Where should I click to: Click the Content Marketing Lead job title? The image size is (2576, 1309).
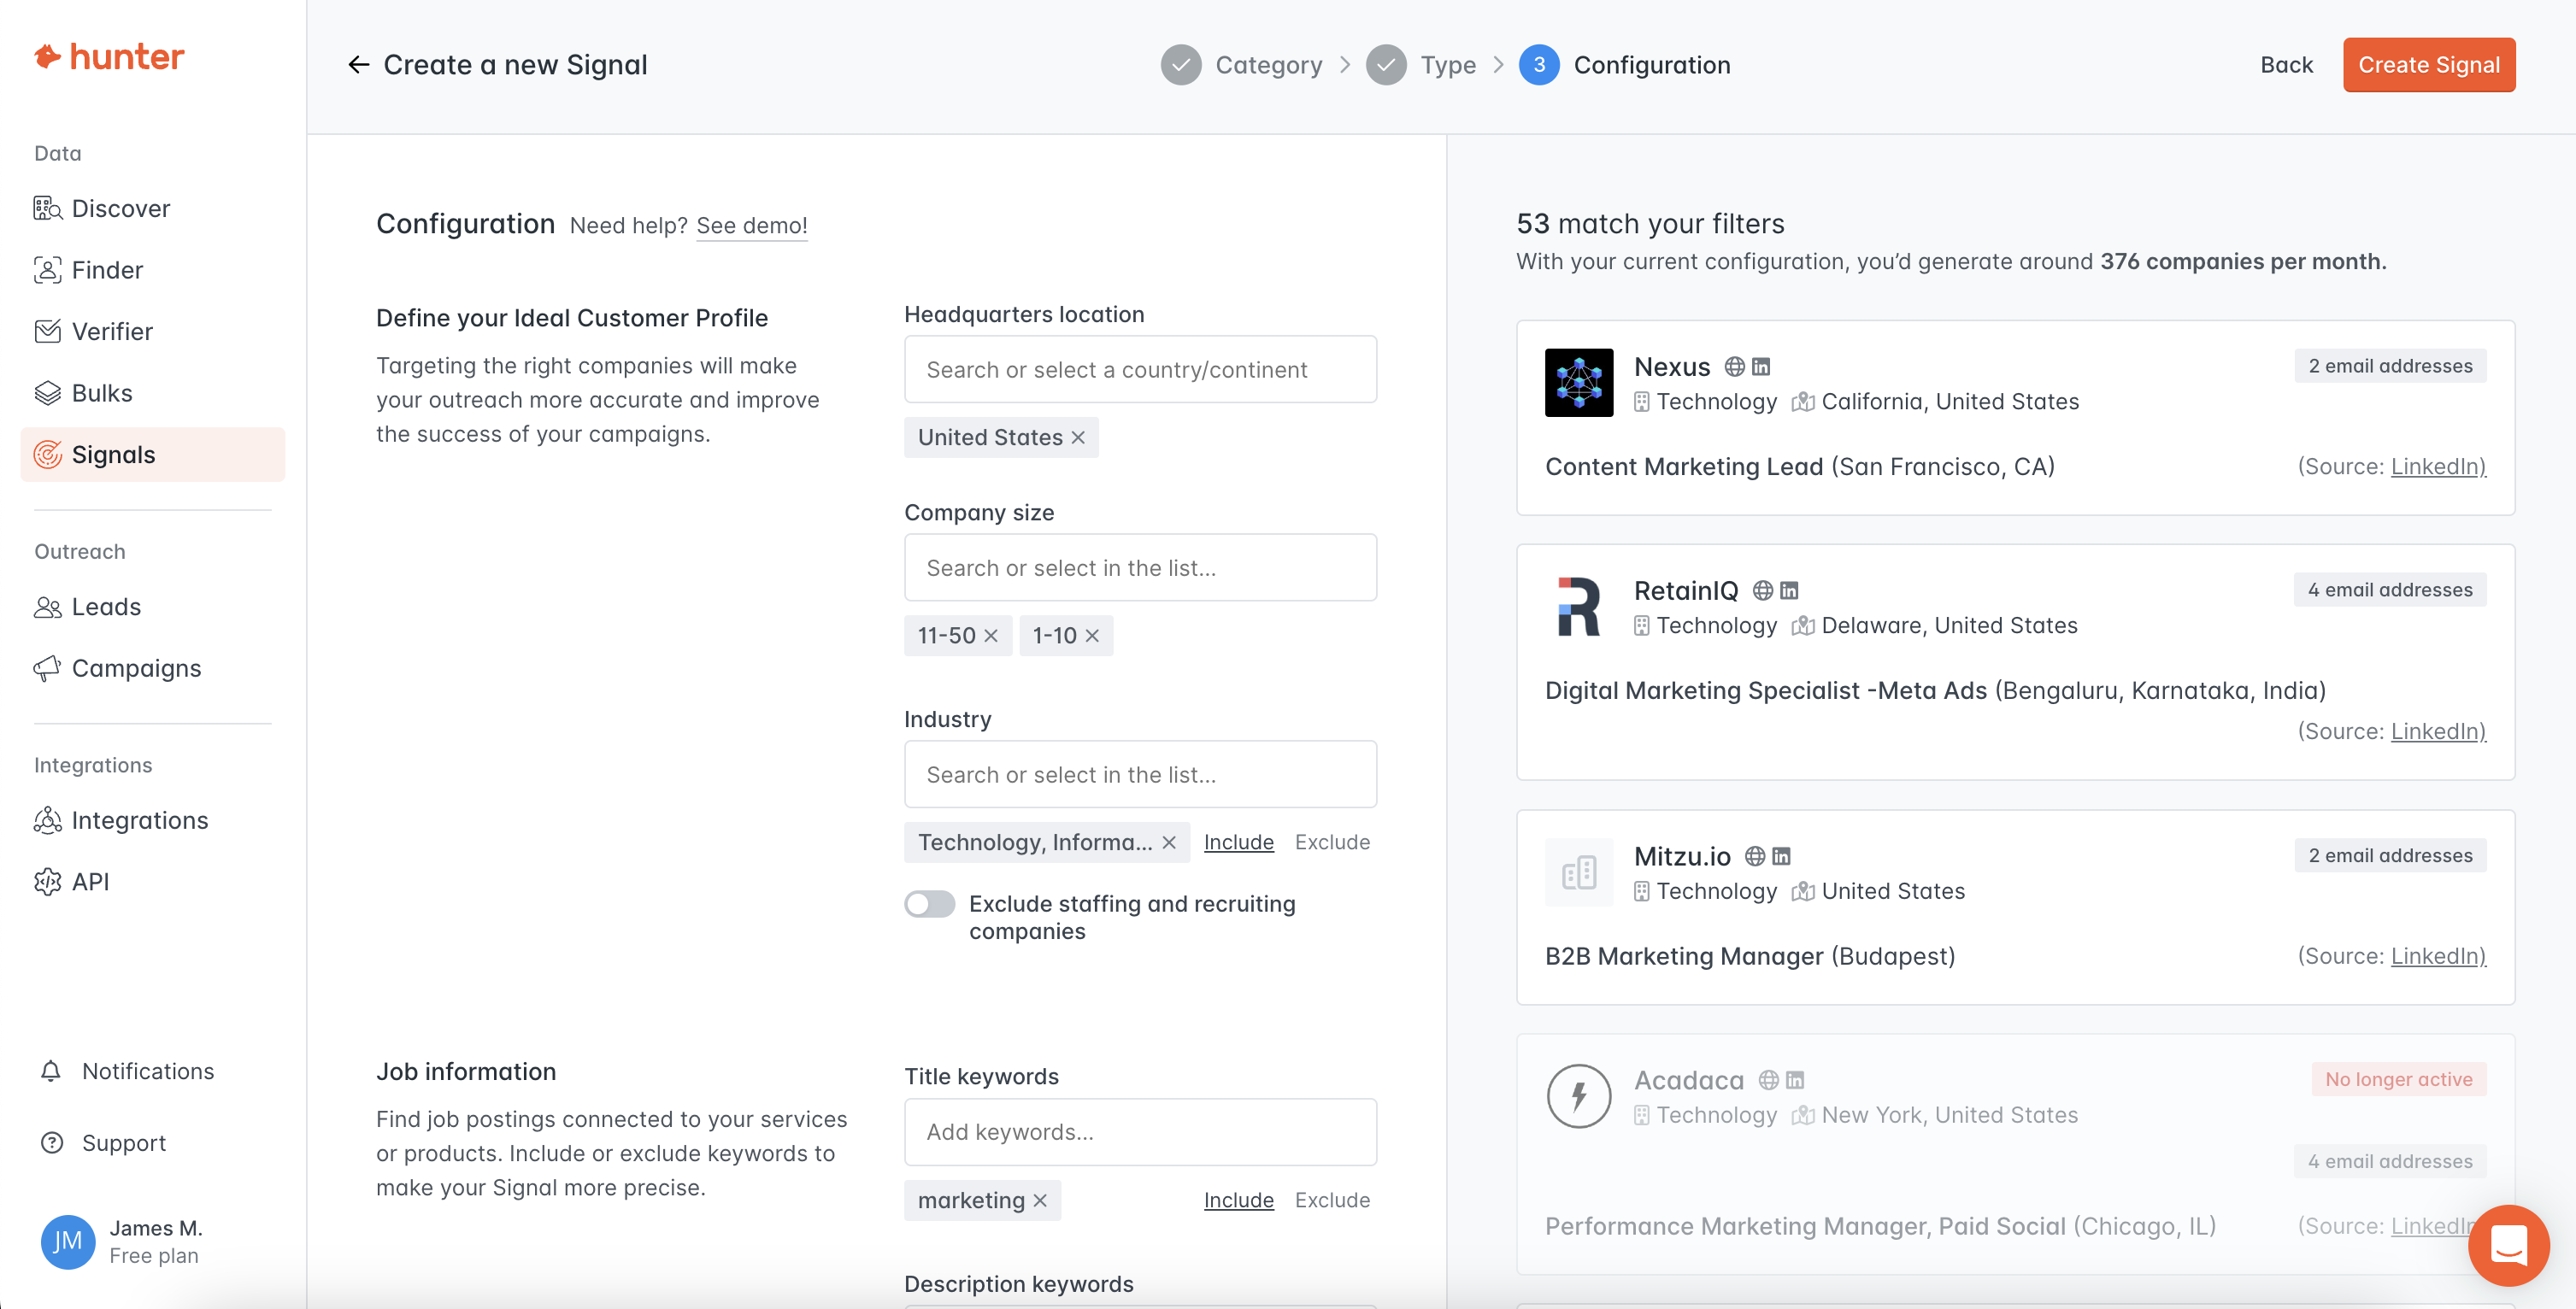pos(1684,467)
